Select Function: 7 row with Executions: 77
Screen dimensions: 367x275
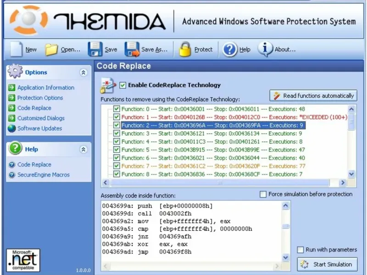(x=213, y=166)
